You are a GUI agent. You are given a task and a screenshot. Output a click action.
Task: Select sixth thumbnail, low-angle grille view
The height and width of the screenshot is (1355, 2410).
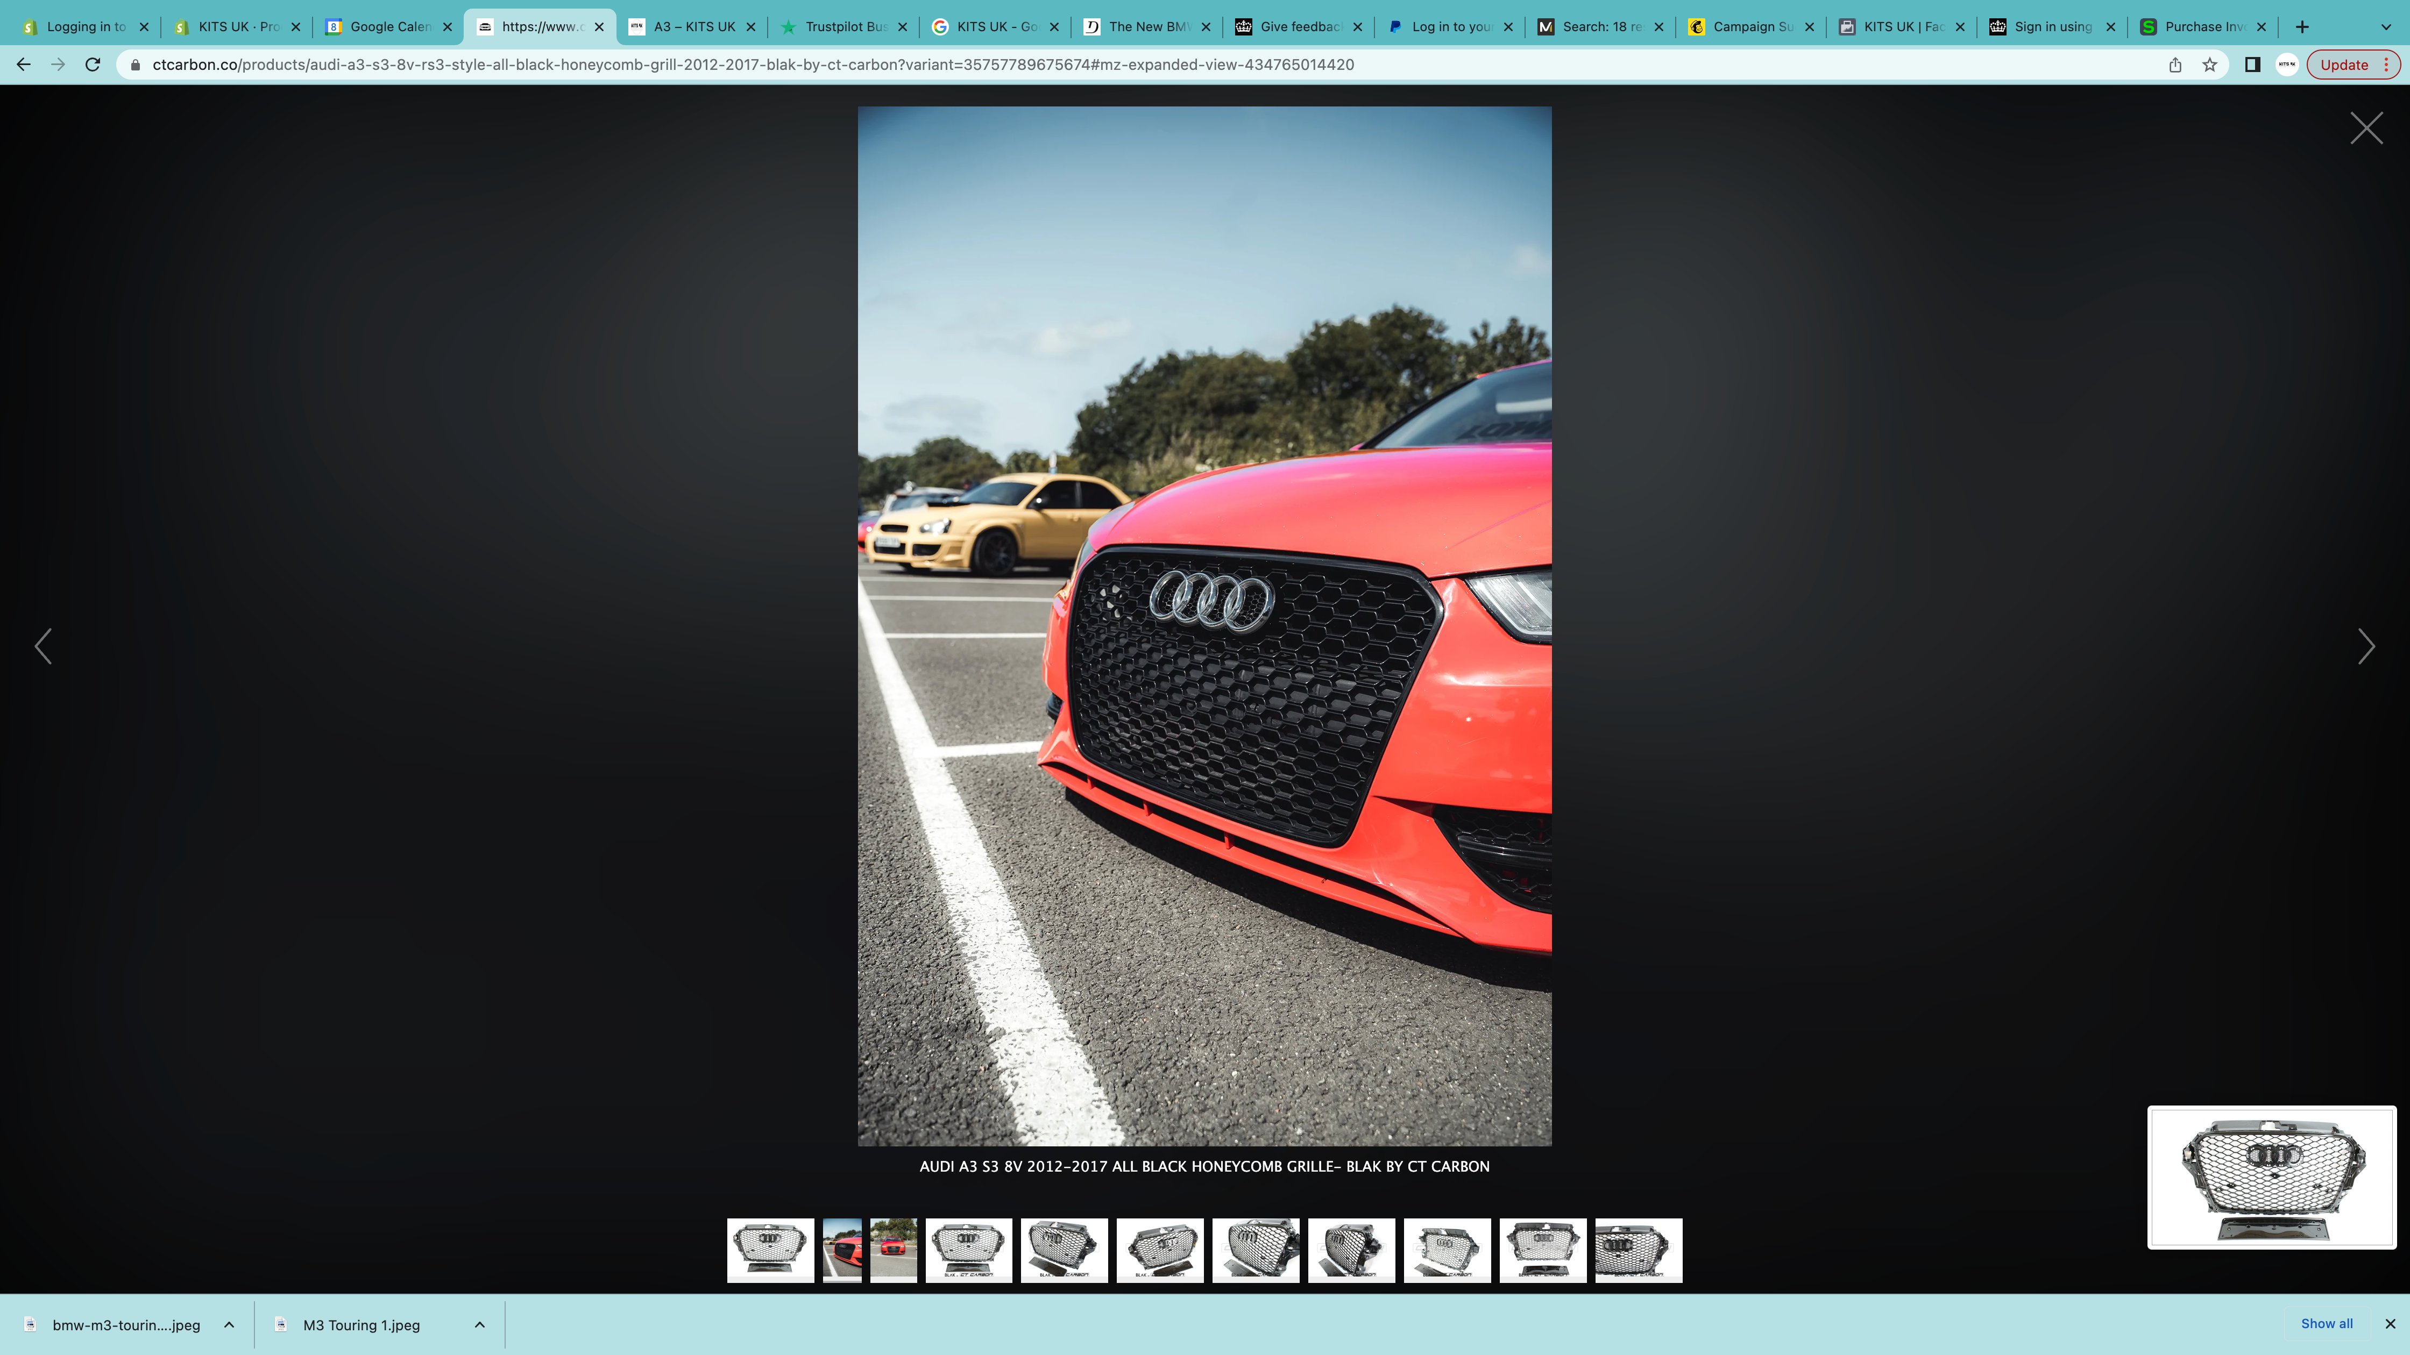tap(1160, 1250)
